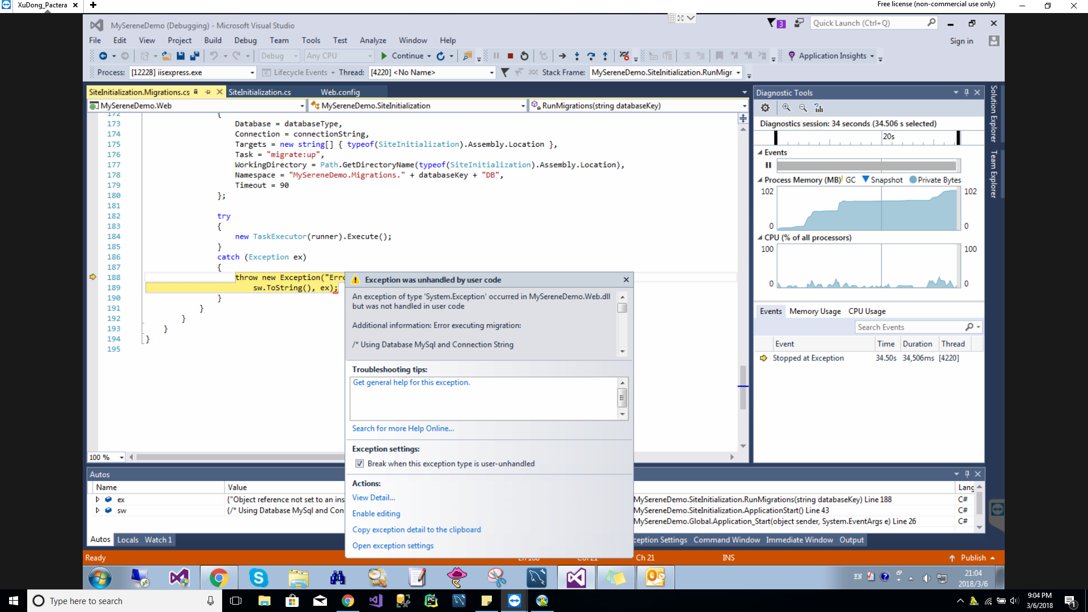
Task: Open exception settings from the dialog
Action: pyautogui.click(x=393, y=545)
